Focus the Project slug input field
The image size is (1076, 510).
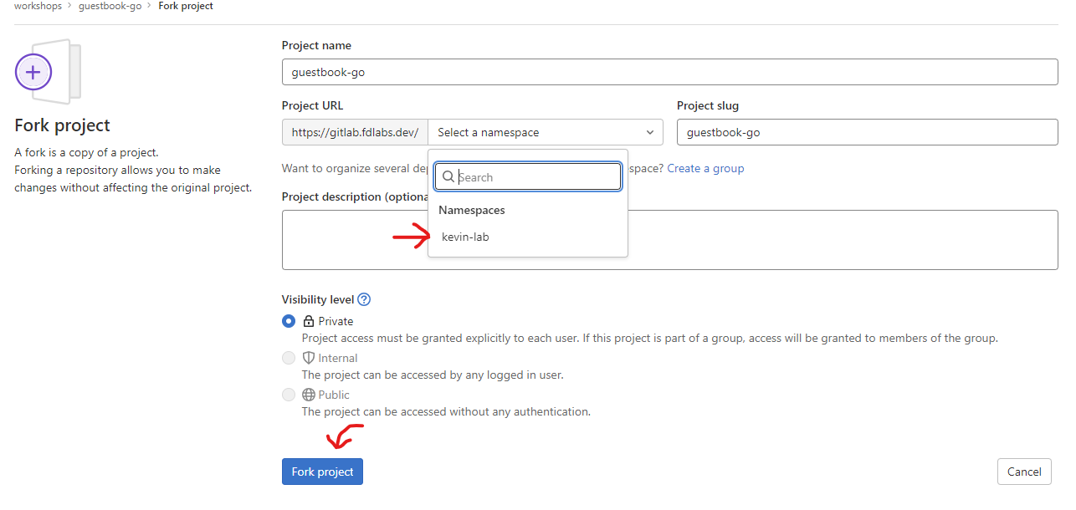click(868, 132)
